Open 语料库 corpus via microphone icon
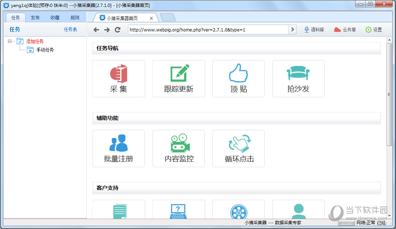The width and height of the screenshot is (396, 229). [314, 30]
